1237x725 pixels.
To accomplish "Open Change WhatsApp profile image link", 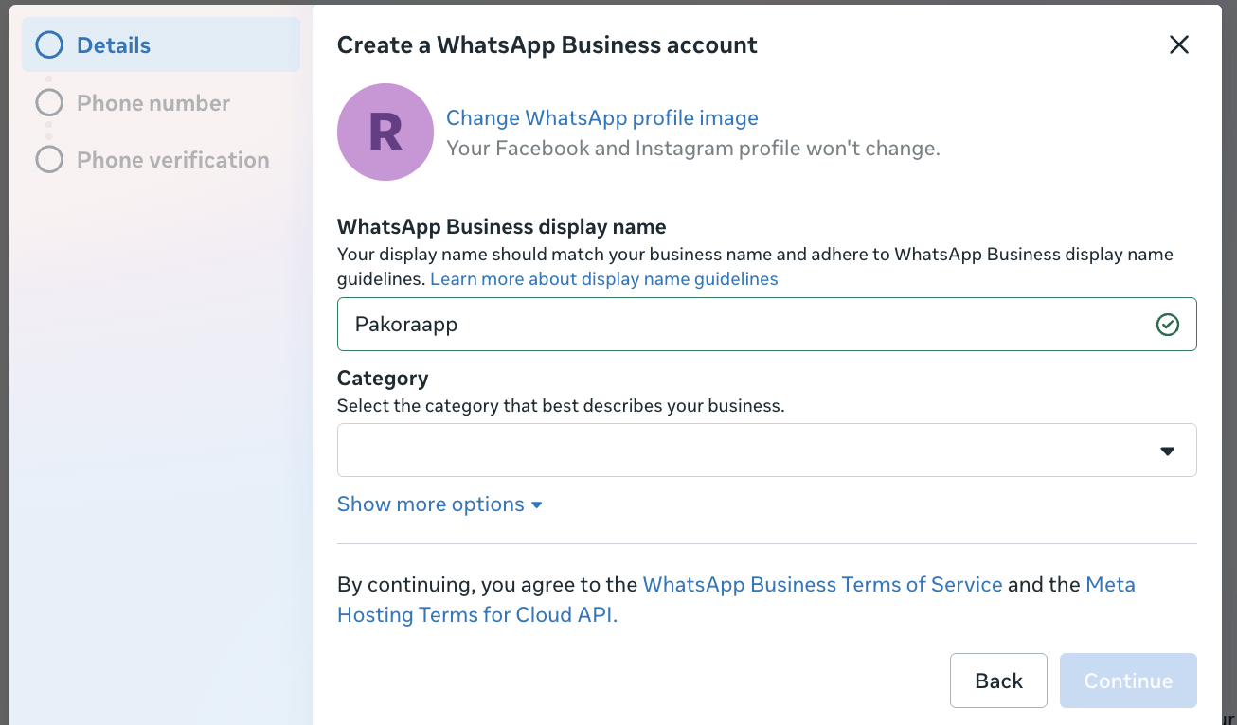I will 602,117.
